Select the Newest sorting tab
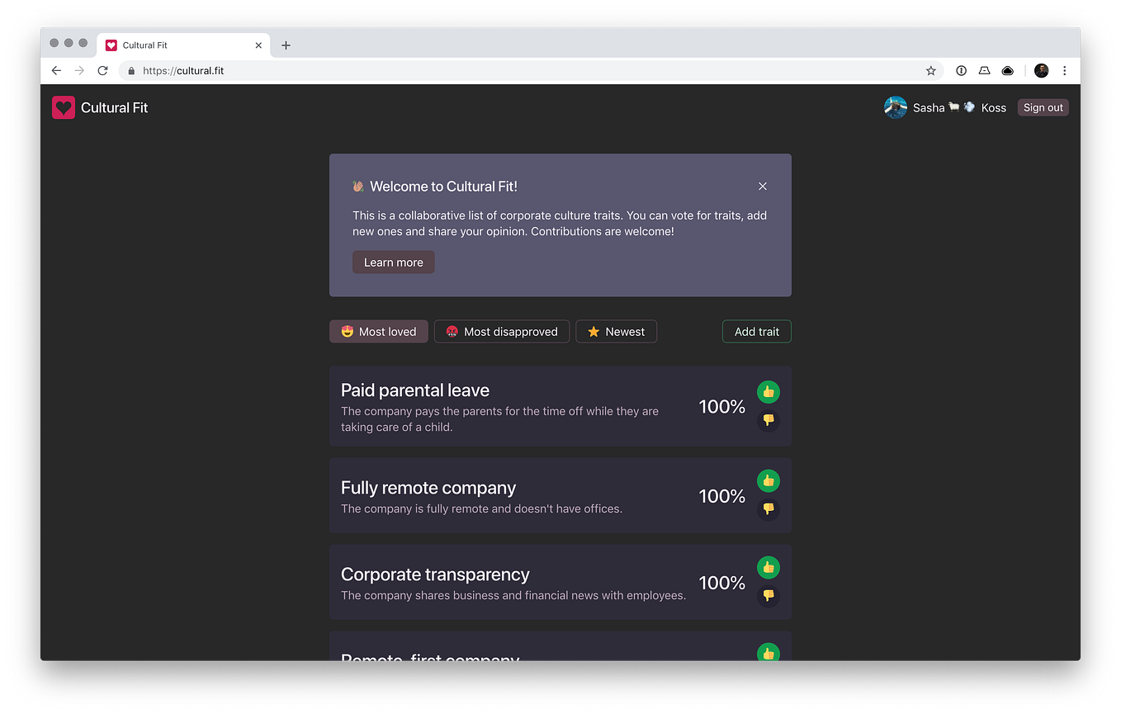Image resolution: width=1121 pixels, height=714 pixels. coord(616,331)
